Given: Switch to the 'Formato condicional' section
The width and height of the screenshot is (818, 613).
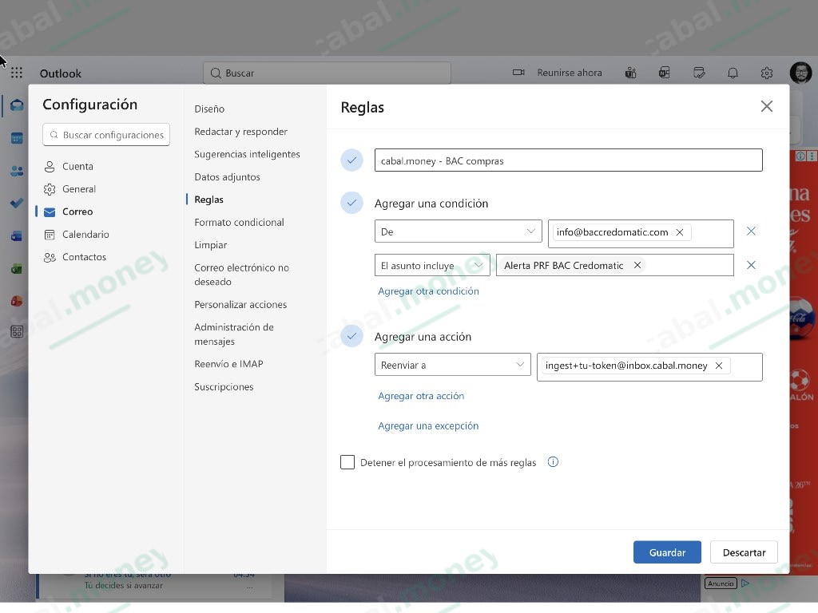Looking at the screenshot, I should coord(239,222).
